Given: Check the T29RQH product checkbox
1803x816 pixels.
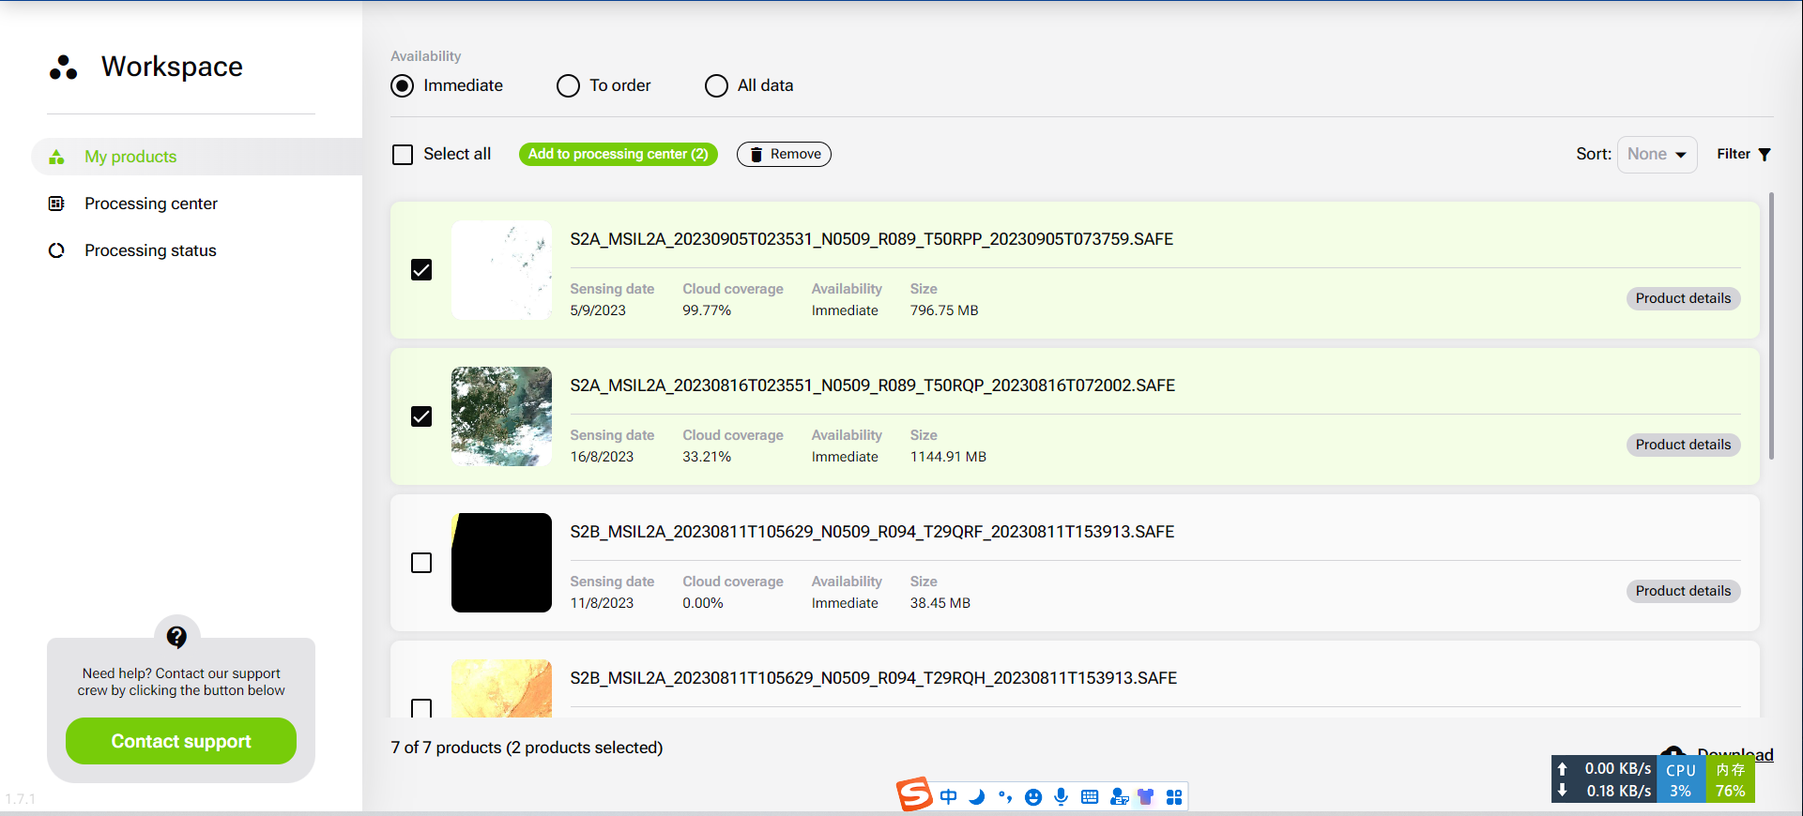Looking at the screenshot, I should click(421, 708).
